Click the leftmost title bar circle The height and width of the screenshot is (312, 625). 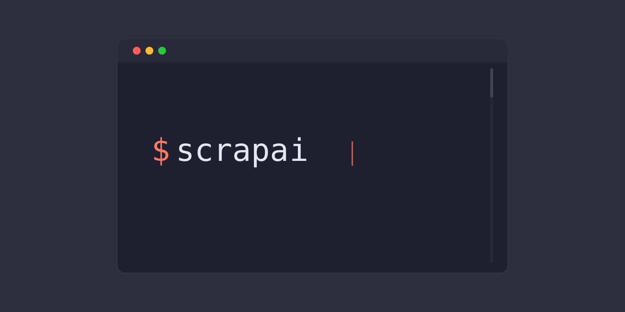tap(137, 50)
